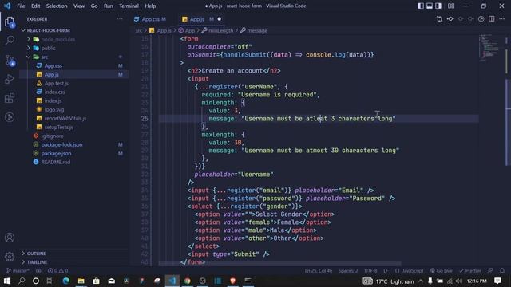The height and width of the screenshot is (287, 511).
Task: Open Source Control view in activity bar
Action: pos(10,61)
